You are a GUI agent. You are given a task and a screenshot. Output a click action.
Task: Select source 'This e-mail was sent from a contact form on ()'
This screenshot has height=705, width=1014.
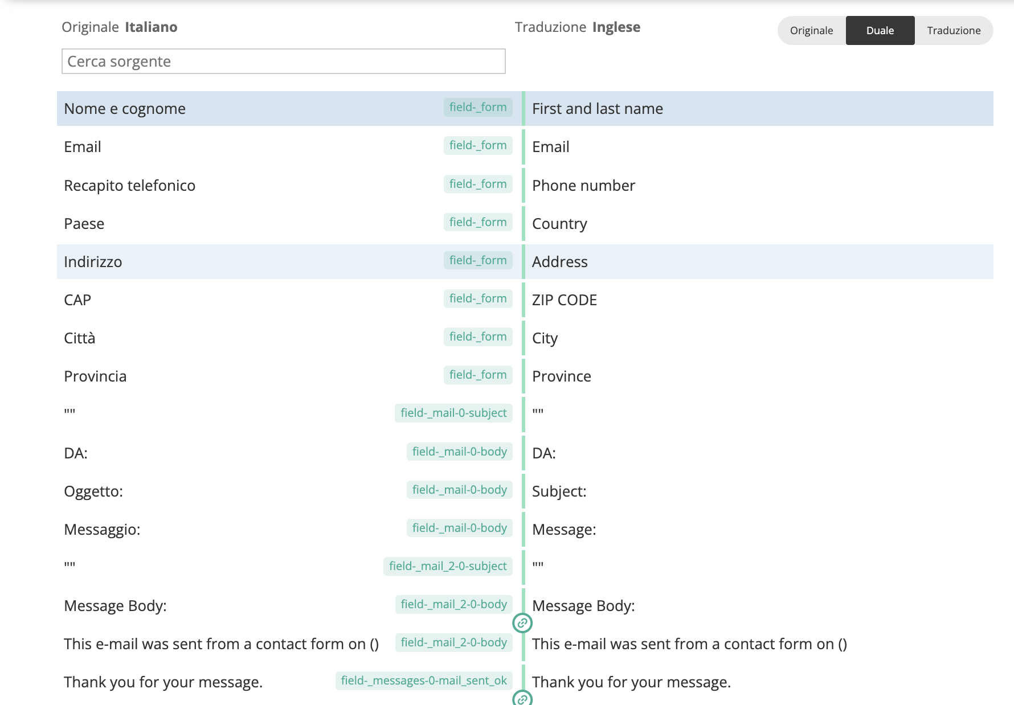(x=221, y=643)
